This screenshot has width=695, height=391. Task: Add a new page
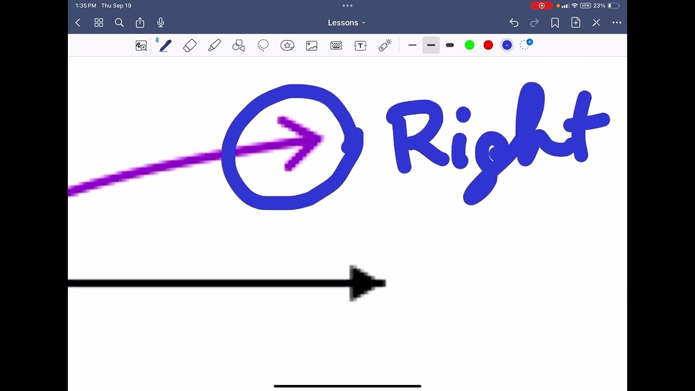tap(576, 22)
